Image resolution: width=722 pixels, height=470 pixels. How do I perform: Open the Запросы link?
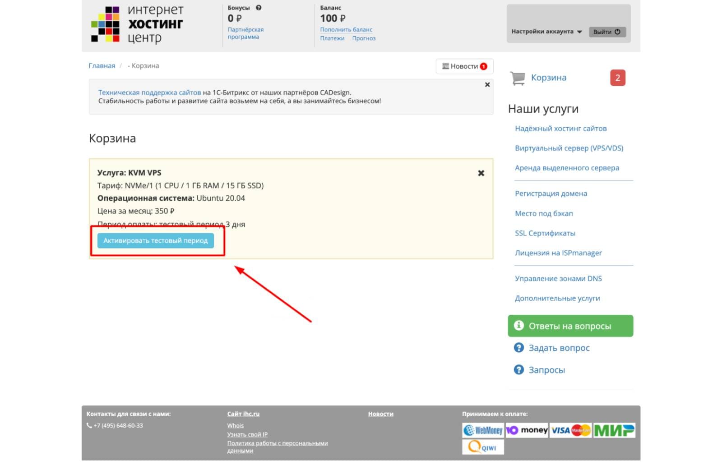547,370
